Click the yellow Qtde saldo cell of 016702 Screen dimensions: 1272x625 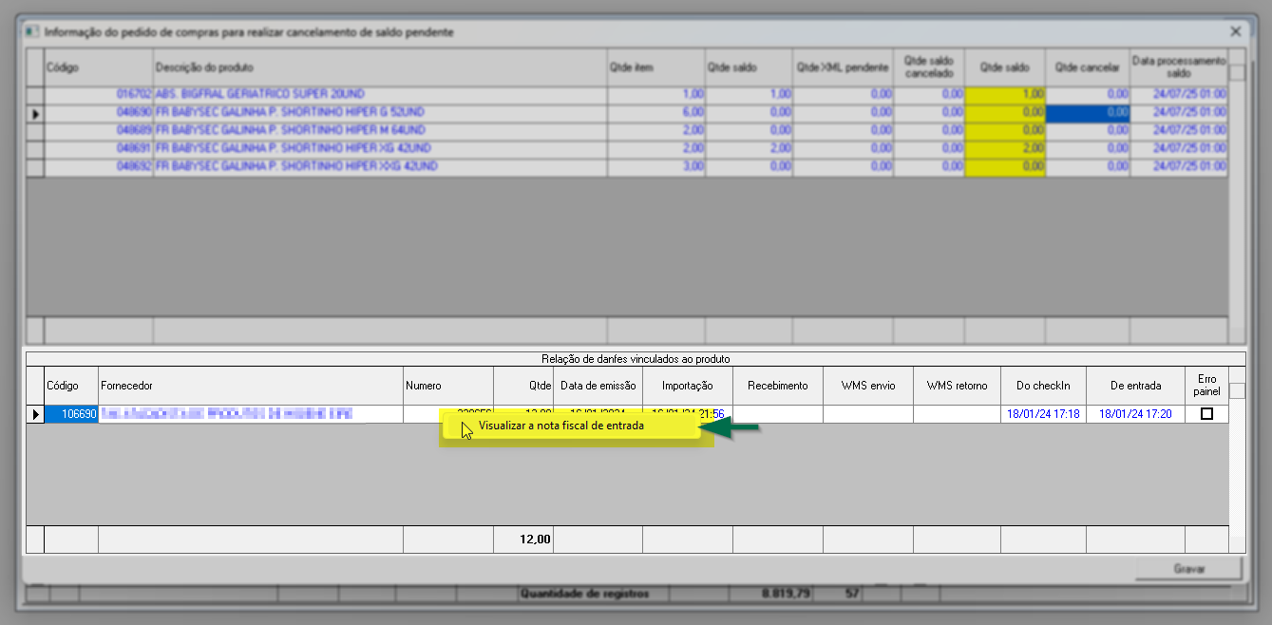(1005, 95)
